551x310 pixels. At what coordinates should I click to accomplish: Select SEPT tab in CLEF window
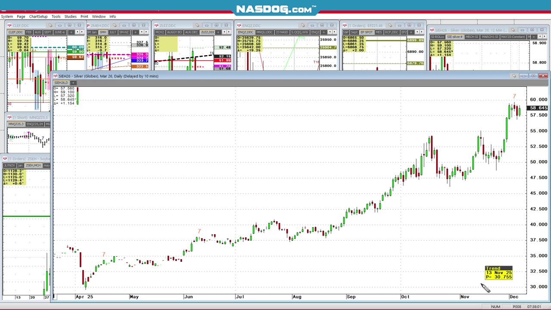tap(47, 32)
